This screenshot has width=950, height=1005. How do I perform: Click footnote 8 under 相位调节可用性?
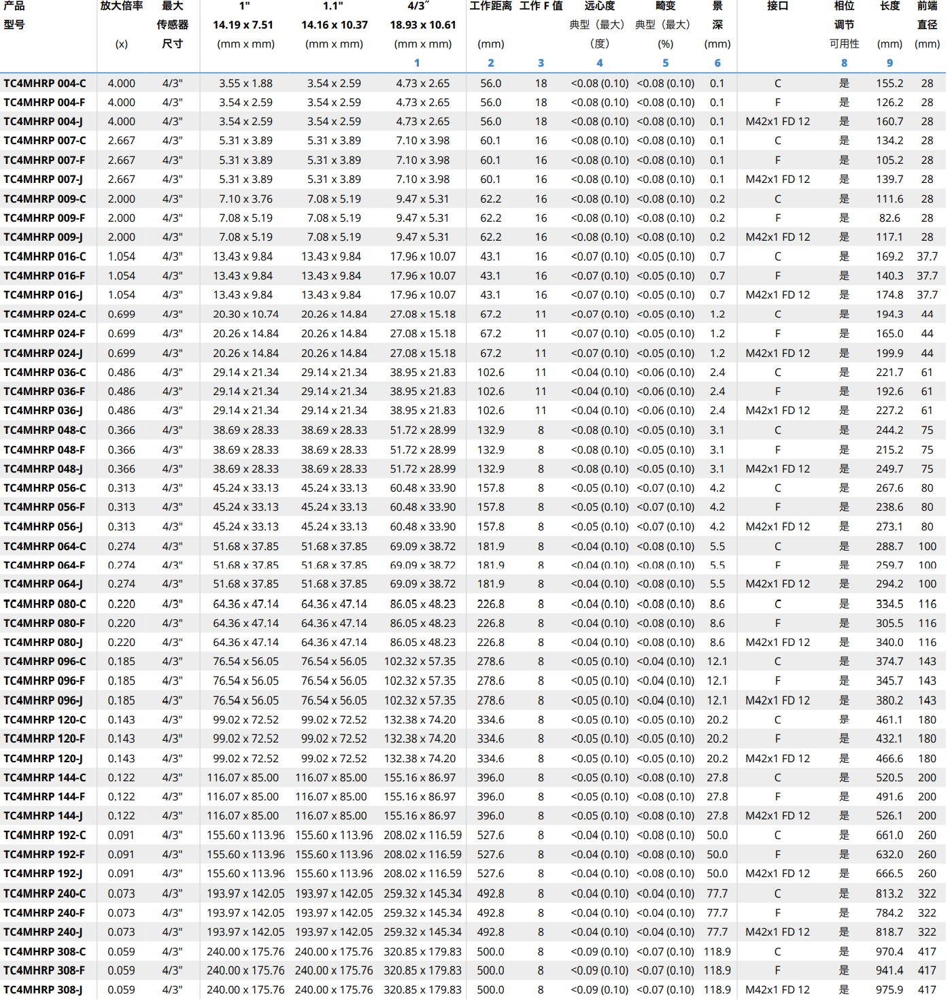[x=844, y=63]
